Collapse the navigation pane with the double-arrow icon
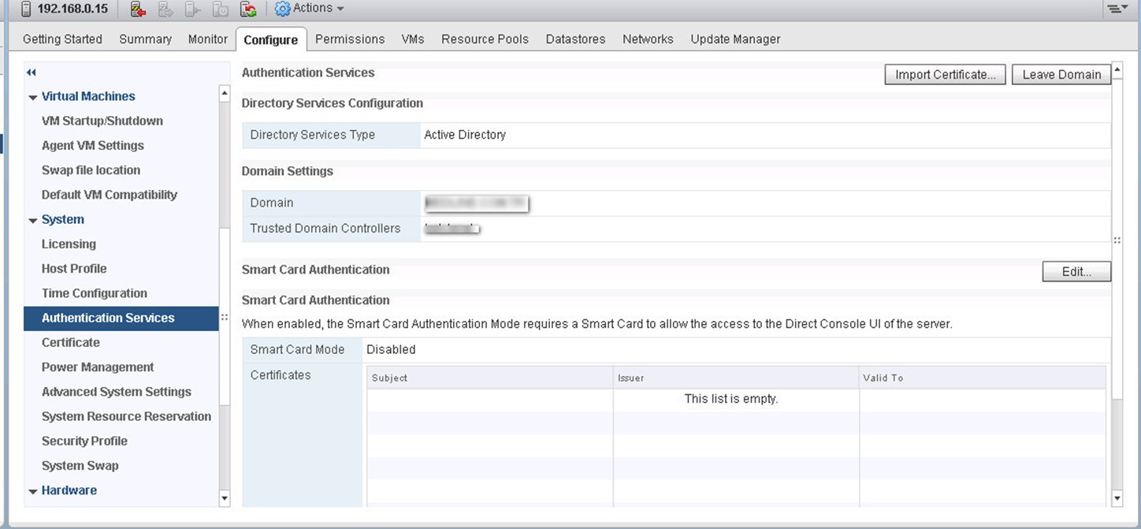 (x=32, y=73)
